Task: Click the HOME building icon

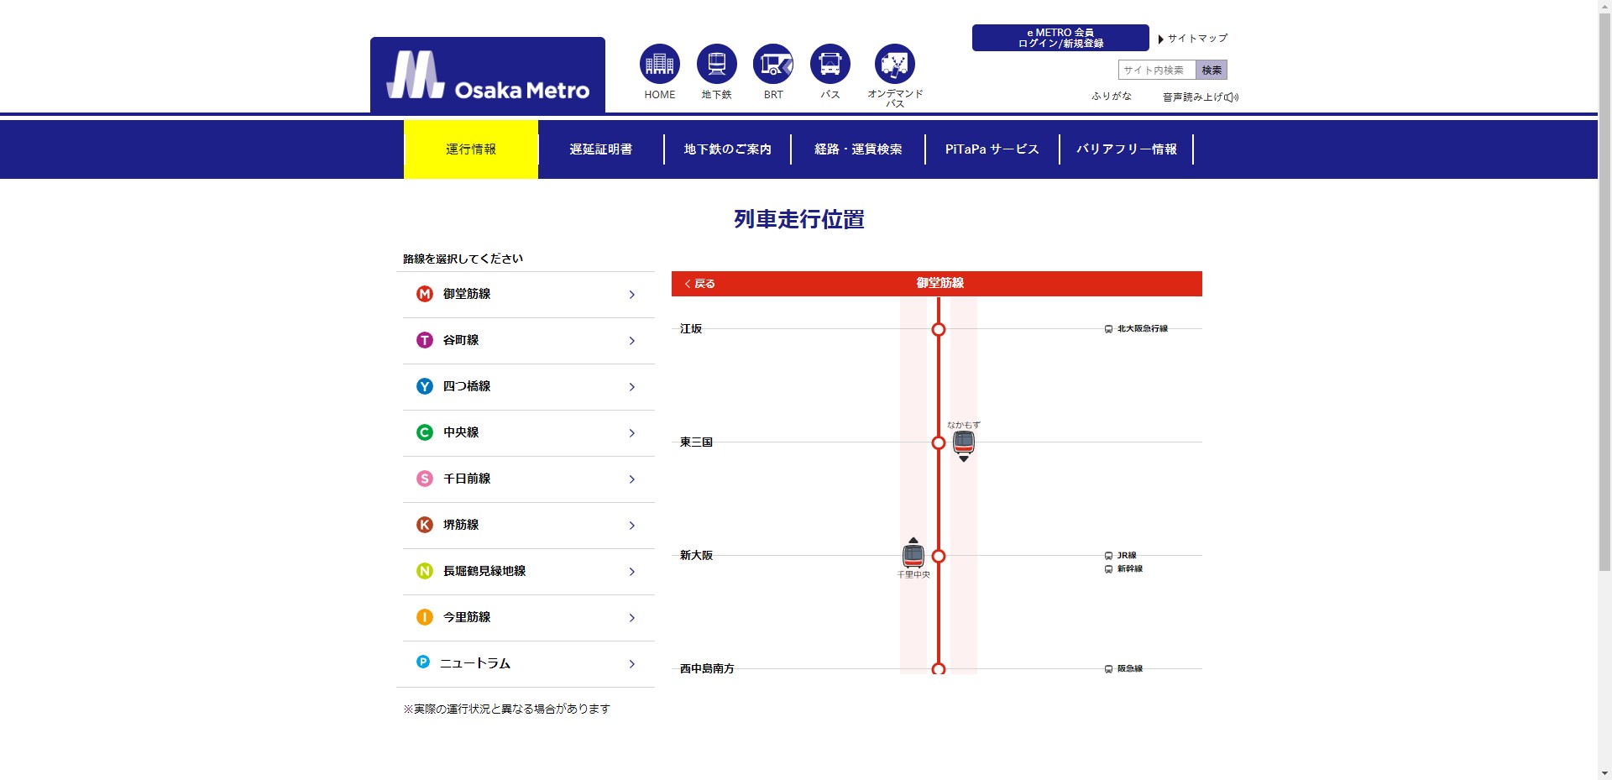Action: 659,64
